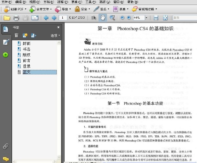The width and height of the screenshot is (197, 163).
Task: Open the 视图 menu
Action: [x=35, y=2]
